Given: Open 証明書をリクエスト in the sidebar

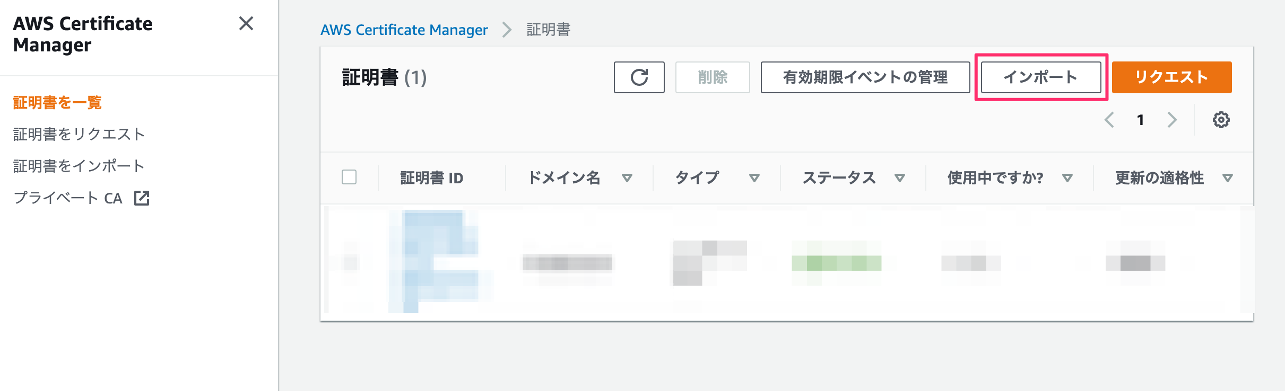Looking at the screenshot, I should pyautogui.click(x=79, y=134).
